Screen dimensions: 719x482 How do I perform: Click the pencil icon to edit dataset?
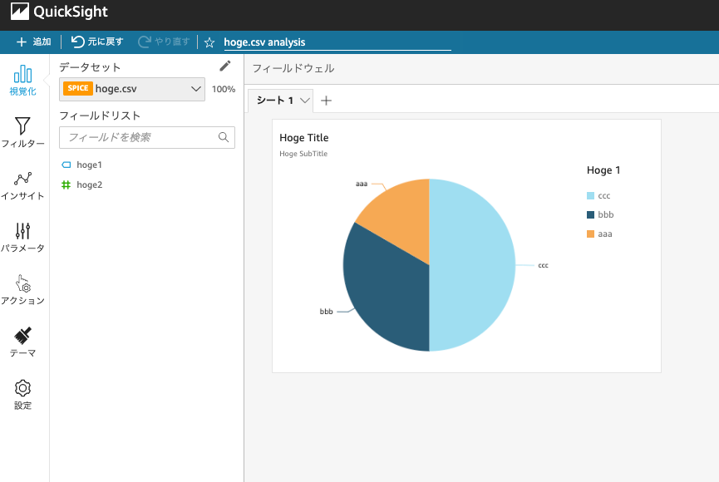[x=224, y=66]
